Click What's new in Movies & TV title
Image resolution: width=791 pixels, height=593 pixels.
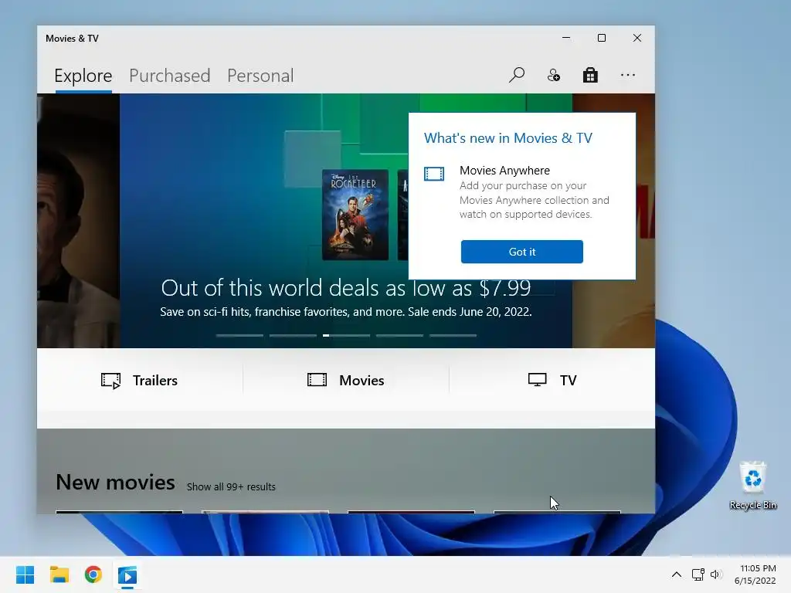point(508,138)
